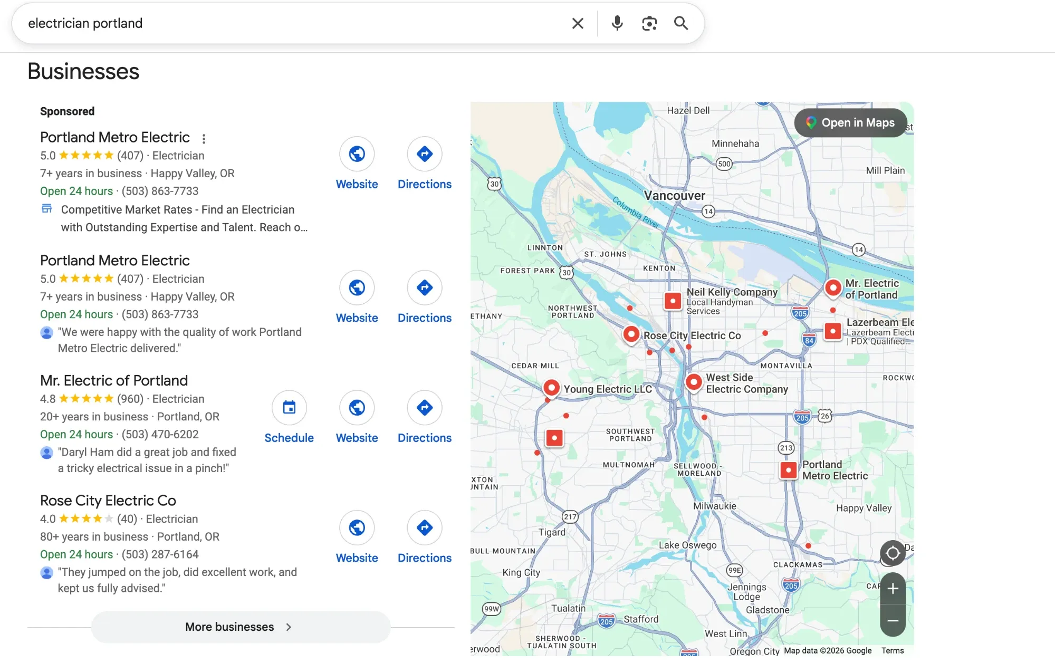
Task: Open three-dot options for sponsored Portland Metro Electric
Action: click(x=204, y=139)
